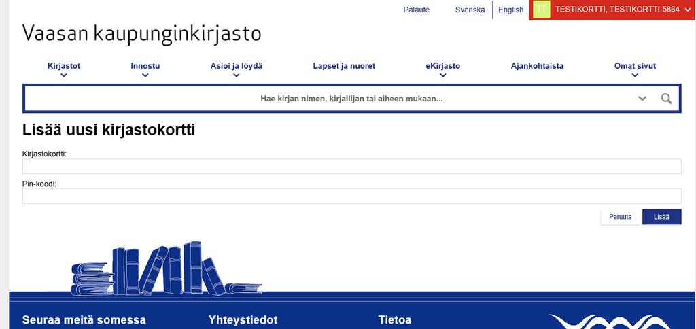Expand the chevron under eKirjasto
Screen dimensions: 696x329
pyautogui.click(x=443, y=75)
